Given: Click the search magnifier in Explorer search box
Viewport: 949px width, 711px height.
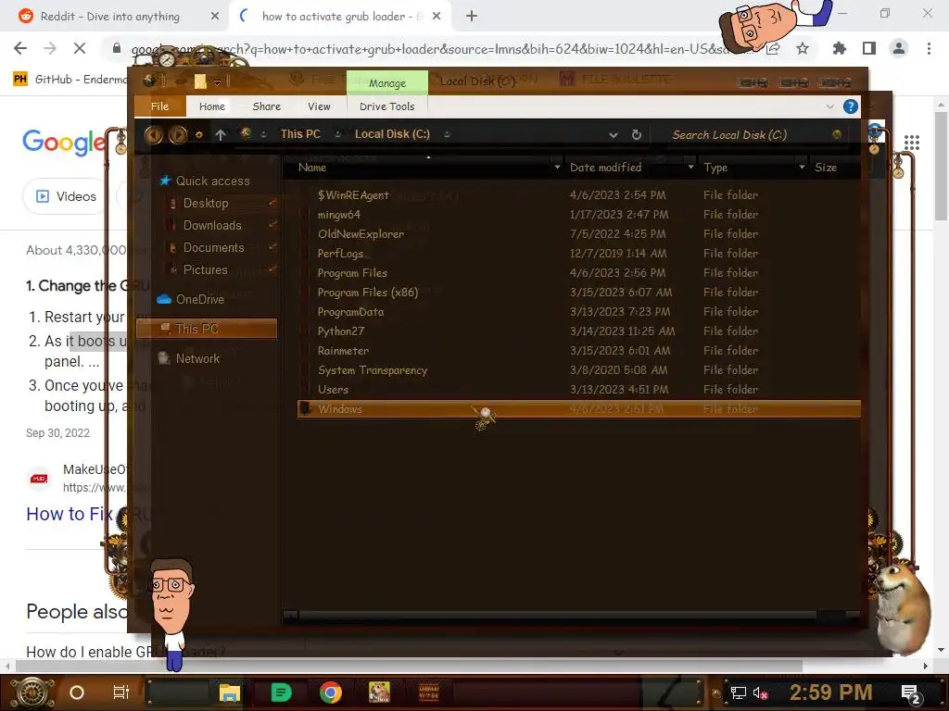Looking at the screenshot, I should (837, 134).
